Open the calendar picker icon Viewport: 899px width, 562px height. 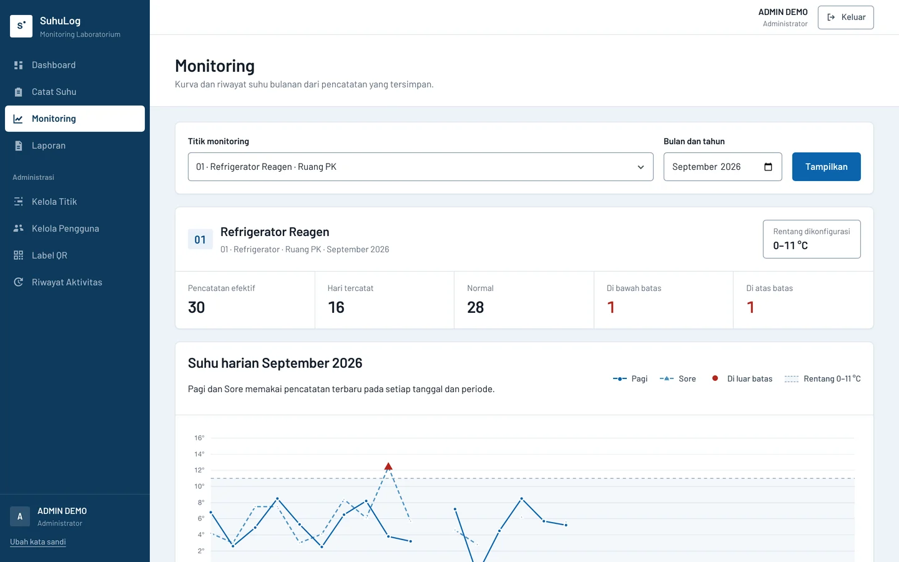pyautogui.click(x=768, y=167)
